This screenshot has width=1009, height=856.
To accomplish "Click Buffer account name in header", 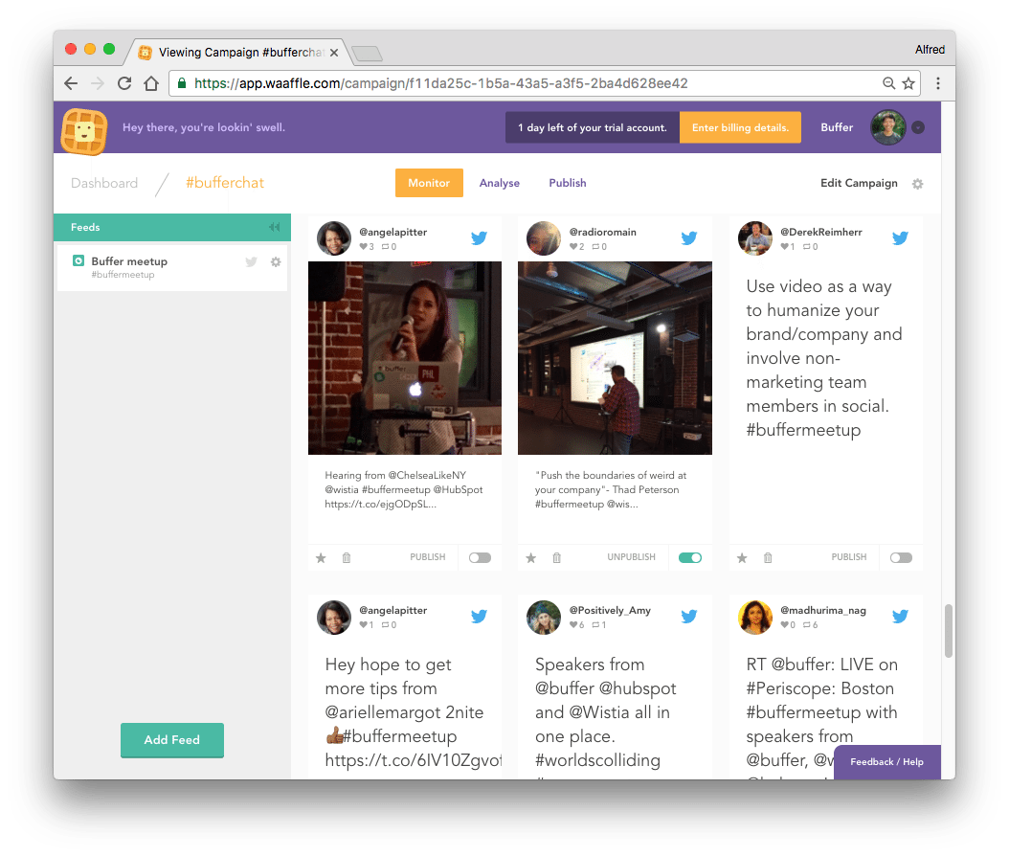I will [837, 127].
